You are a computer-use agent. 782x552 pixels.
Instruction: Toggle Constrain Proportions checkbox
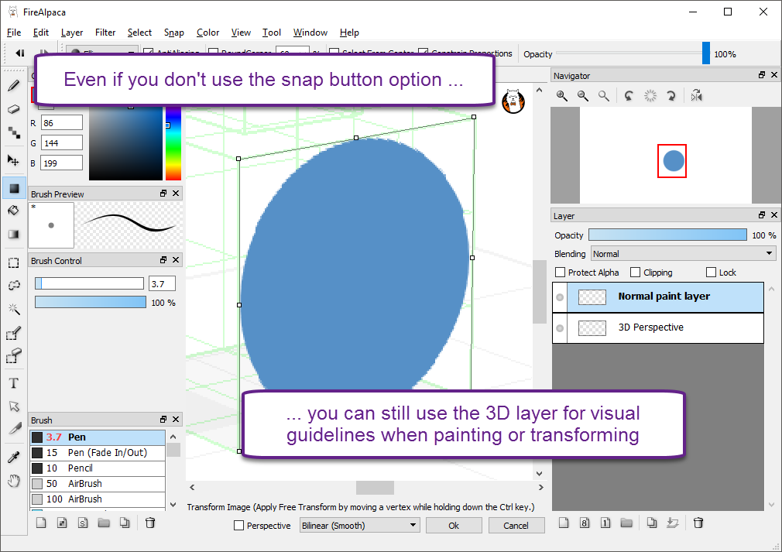(424, 53)
